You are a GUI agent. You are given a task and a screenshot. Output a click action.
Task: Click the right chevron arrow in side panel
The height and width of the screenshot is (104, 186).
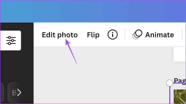(x=19, y=93)
